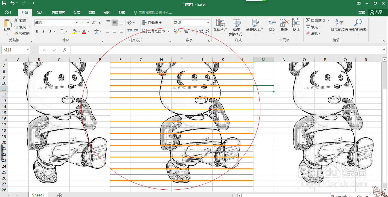388x197 pixels.
Task: Decrease font size with the smaller A icon
Action: tap(100, 23)
